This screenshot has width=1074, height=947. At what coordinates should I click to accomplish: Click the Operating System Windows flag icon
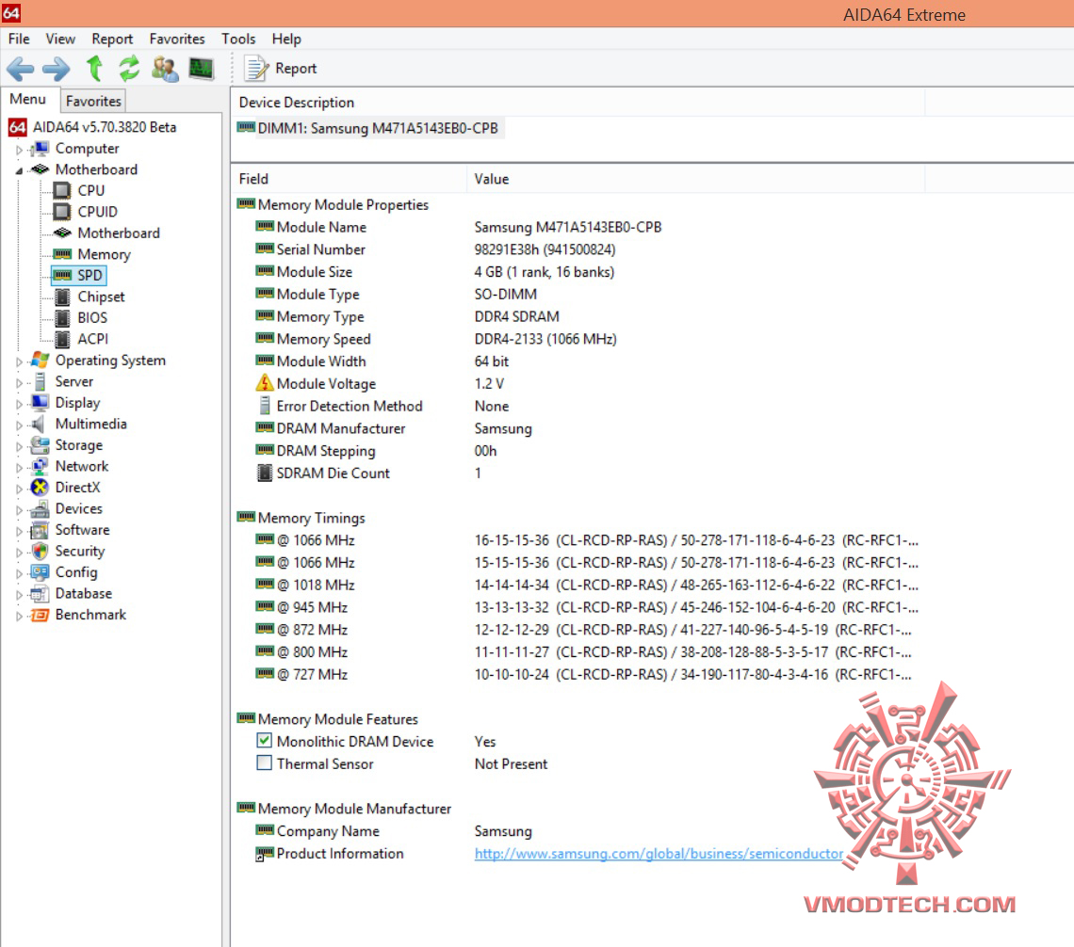click(40, 360)
